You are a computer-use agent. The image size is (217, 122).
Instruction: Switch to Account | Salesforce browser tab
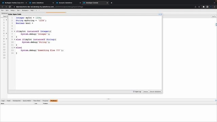(68, 3)
